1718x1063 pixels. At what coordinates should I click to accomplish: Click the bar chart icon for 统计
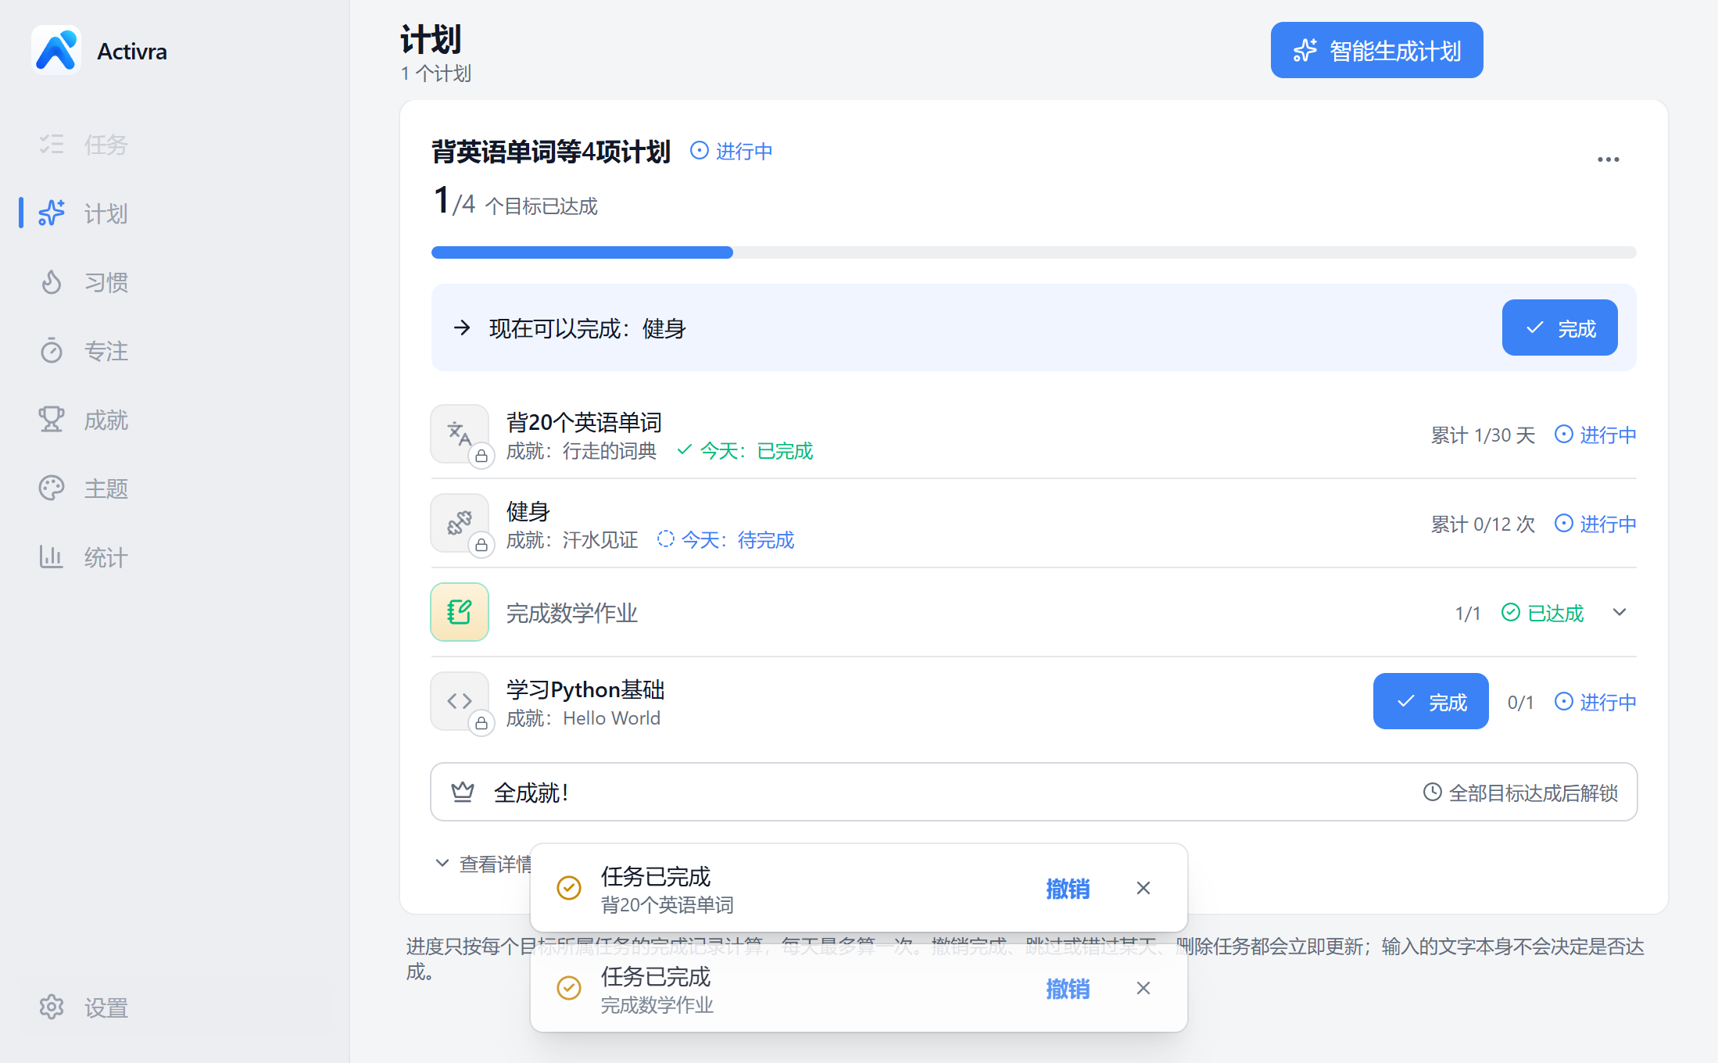coord(52,557)
